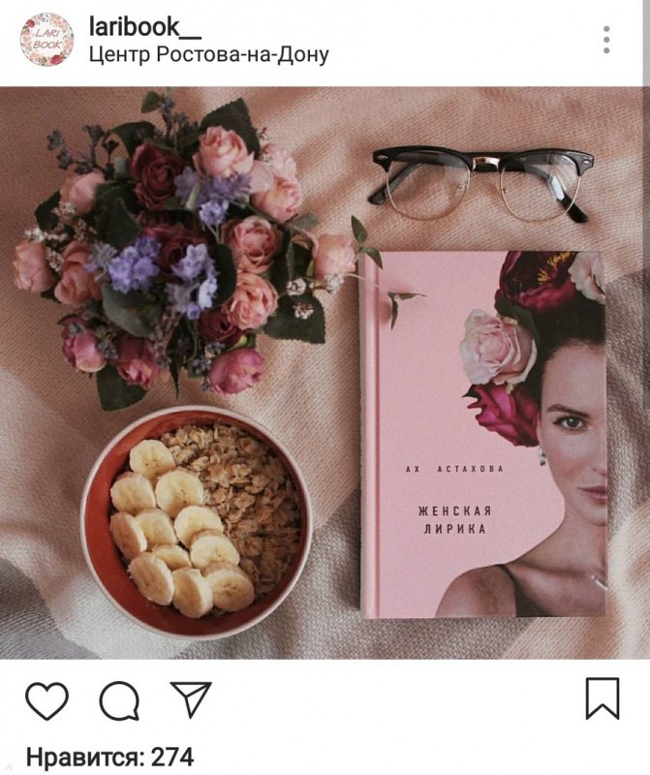The height and width of the screenshot is (775, 650).
Task: Tap the oatmeal bowl with banana slices
Action: pyautogui.click(x=197, y=522)
